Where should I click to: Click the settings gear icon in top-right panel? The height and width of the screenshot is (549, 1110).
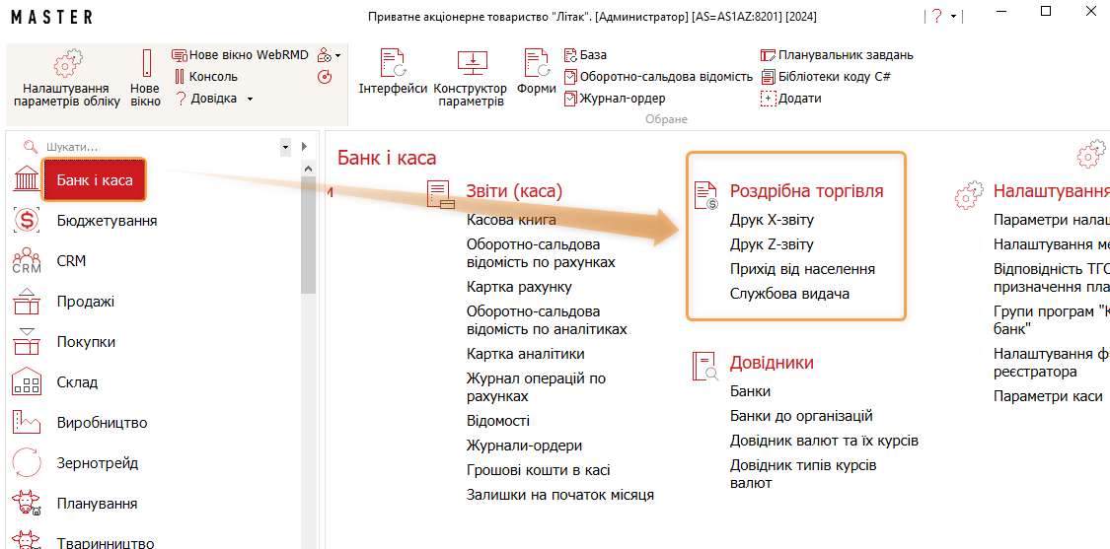1089,154
